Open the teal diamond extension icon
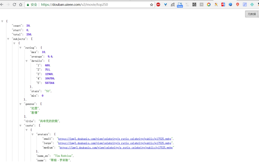The width and height of the screenshot is (259, 162). pyautogui.click(x=252, y=4)
